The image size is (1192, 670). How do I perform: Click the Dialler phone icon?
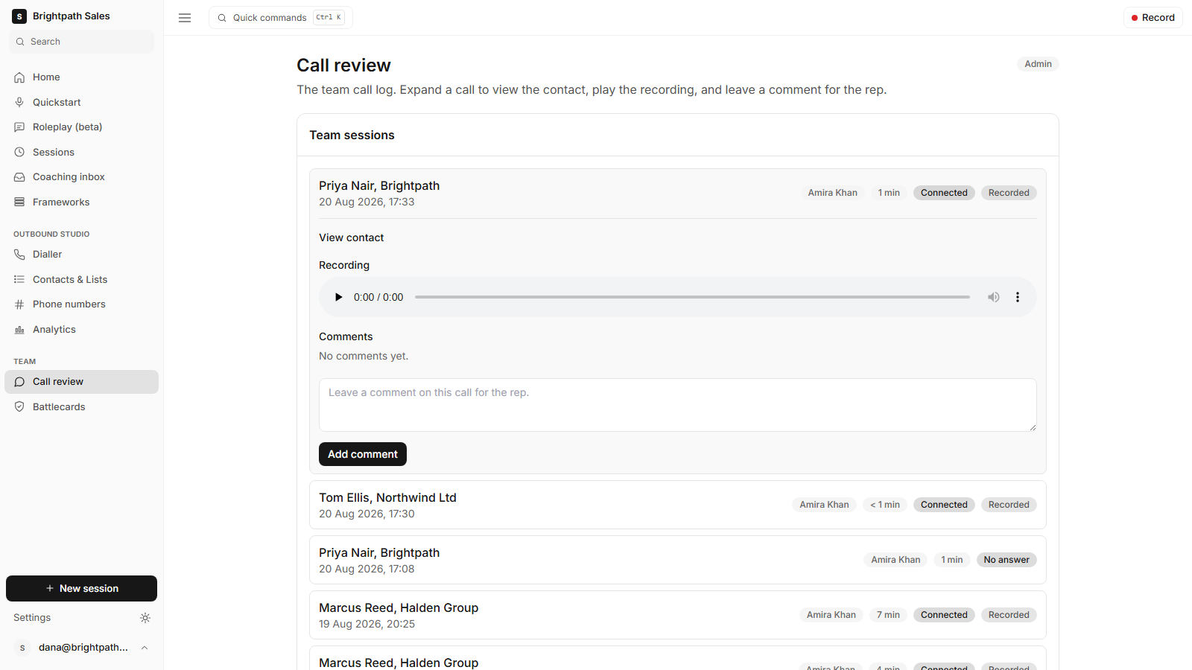point(19,255)
